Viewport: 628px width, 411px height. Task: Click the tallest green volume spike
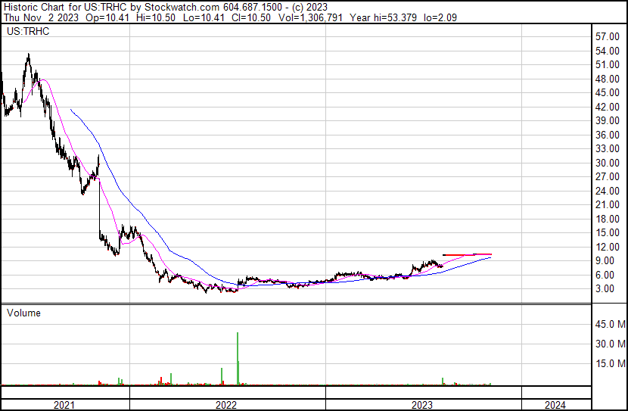[238, 359]
